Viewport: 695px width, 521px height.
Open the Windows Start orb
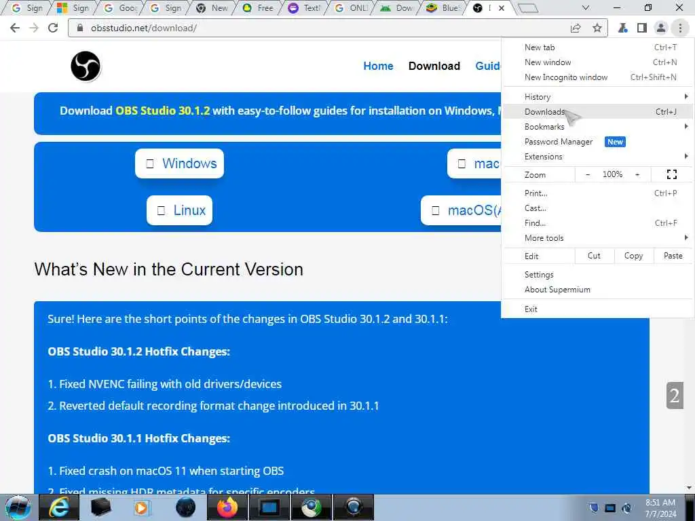pos(18,507)
